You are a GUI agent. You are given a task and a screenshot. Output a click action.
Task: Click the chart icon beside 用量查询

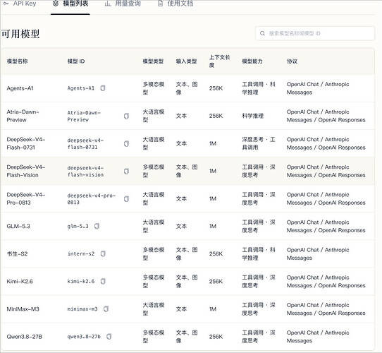pyautogui.click(x=108, y=4)
